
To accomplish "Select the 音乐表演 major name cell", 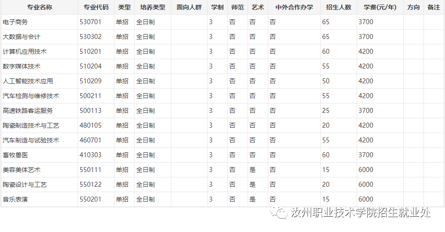I will pyautogui.click(x=15, y=199).
